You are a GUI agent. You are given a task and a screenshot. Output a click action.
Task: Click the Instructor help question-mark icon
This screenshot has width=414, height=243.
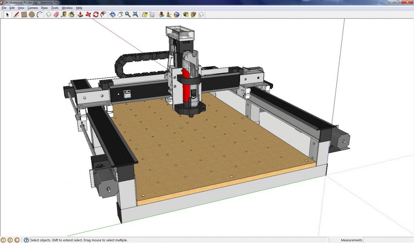tap(26, 240)
